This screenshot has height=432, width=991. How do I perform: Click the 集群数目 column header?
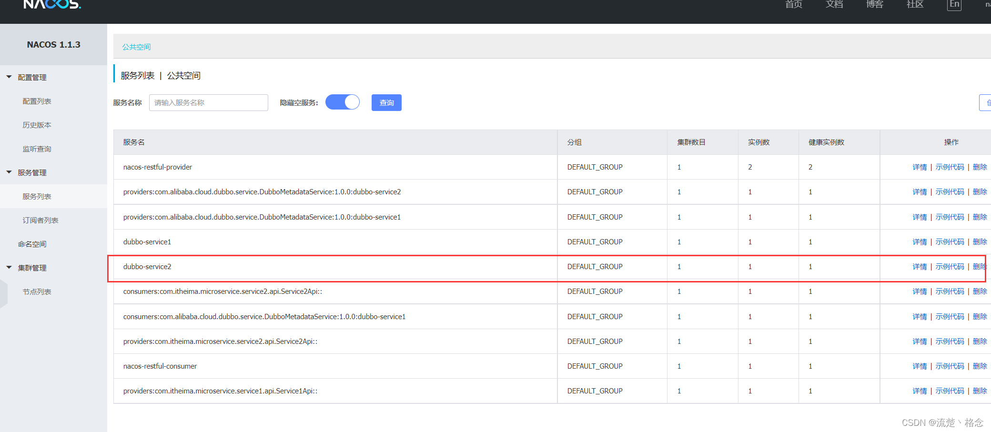click(691, 142)
